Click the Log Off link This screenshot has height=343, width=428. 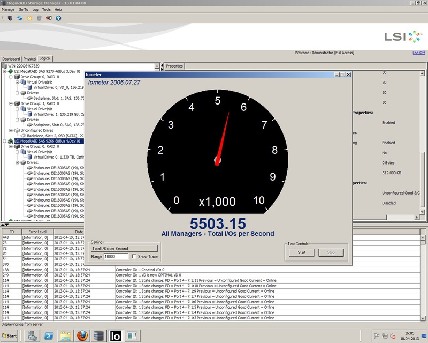(418, 53)
